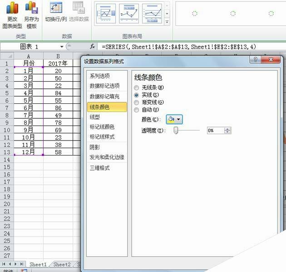Screen dimensions: 286x272
Task: Go to next sheet navigation arrow
Action: [15, 264]
